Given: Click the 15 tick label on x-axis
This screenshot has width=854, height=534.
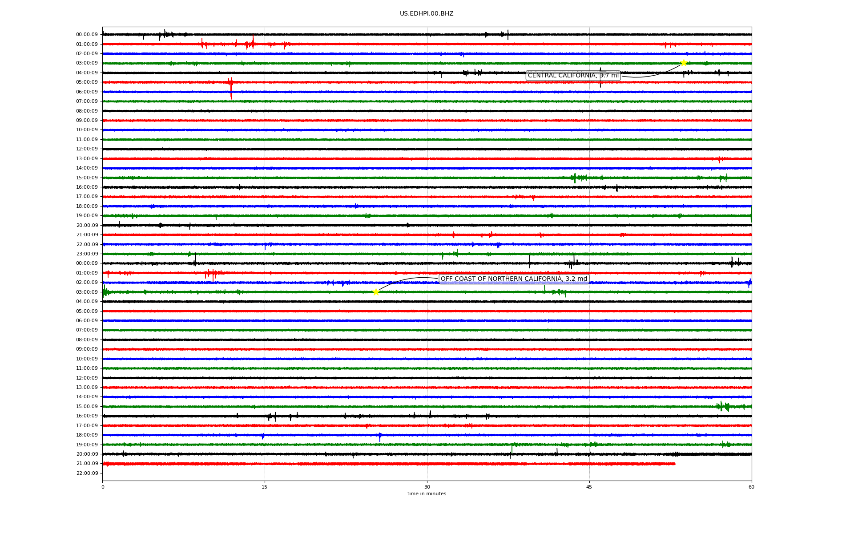Looking at the screenshot, I should pos(265,487).
